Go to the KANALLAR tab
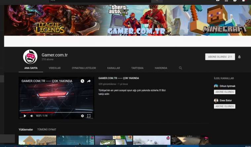 coord(113,68)
